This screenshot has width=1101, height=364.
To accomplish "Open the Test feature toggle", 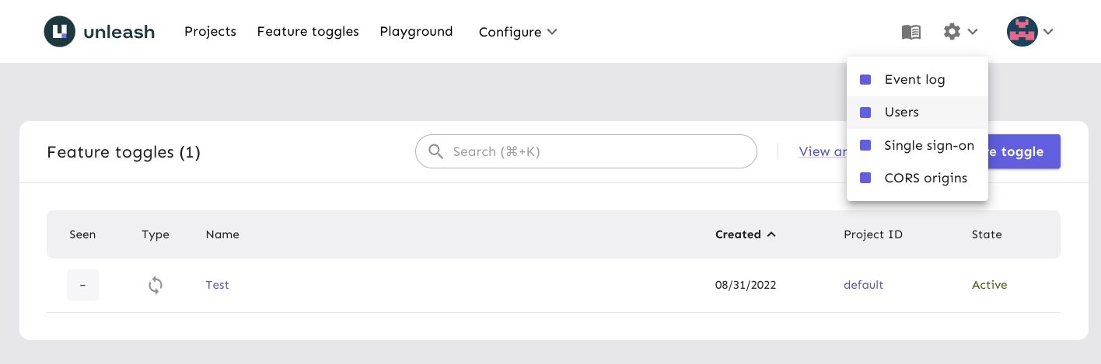I will coord(217,285).
